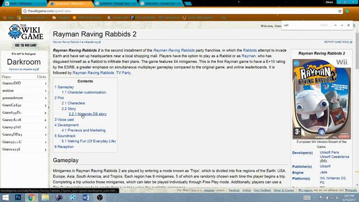Click the Give Feedback footer link
The image size is (359, 202).
(x=262, y=190)
